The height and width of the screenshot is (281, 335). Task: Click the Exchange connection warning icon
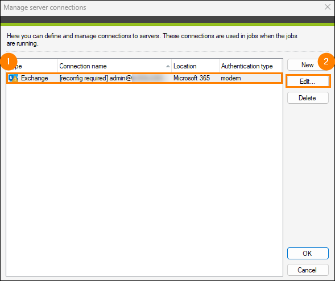[13, 78]
